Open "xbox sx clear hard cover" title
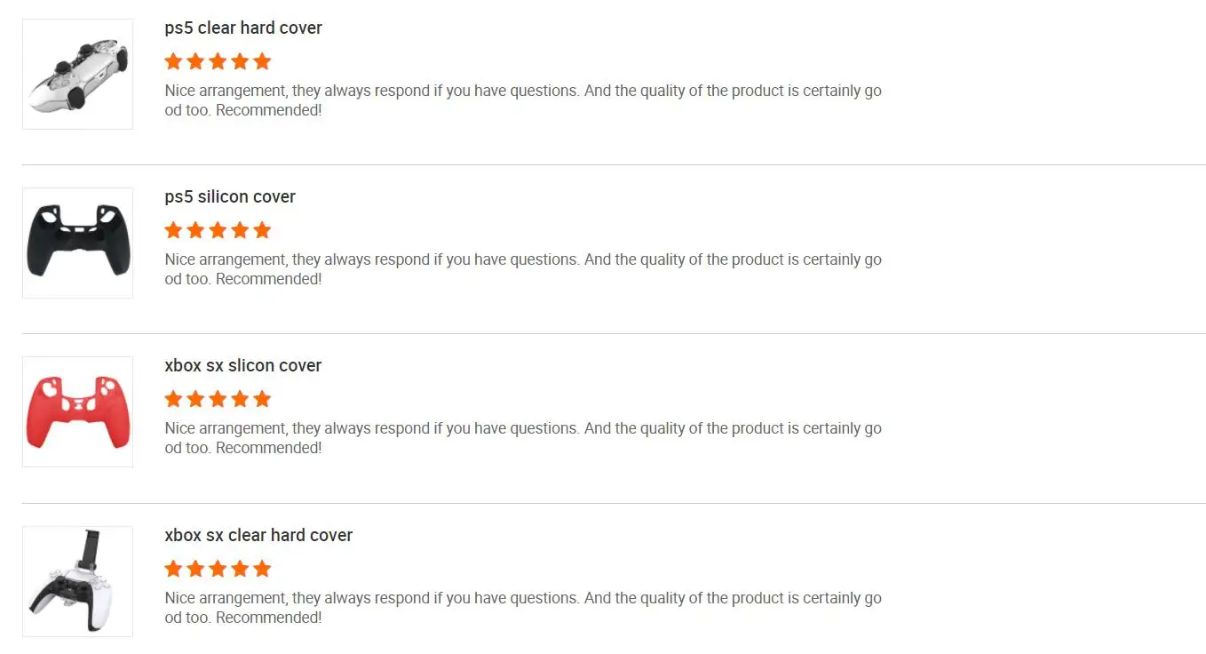 [x=258, y=535]
